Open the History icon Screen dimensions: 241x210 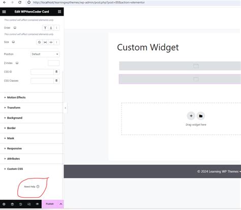coord(20,204)
